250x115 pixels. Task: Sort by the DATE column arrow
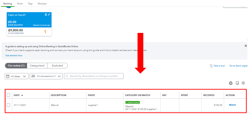tap(22, 95)
